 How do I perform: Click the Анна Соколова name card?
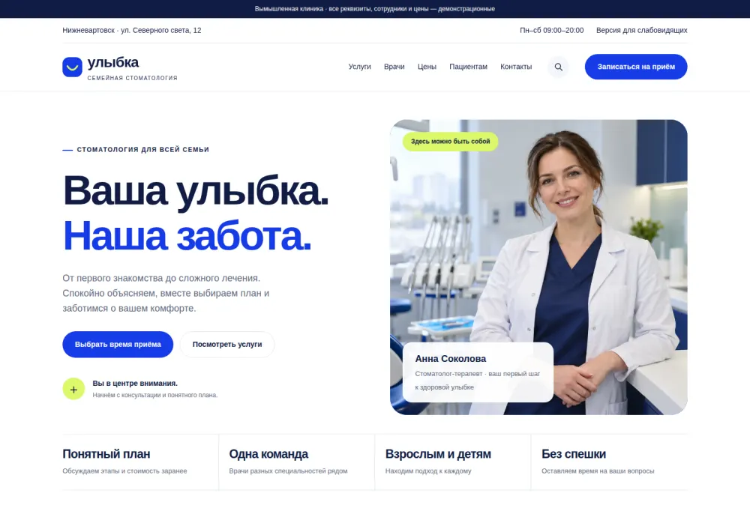click(478, 372)
